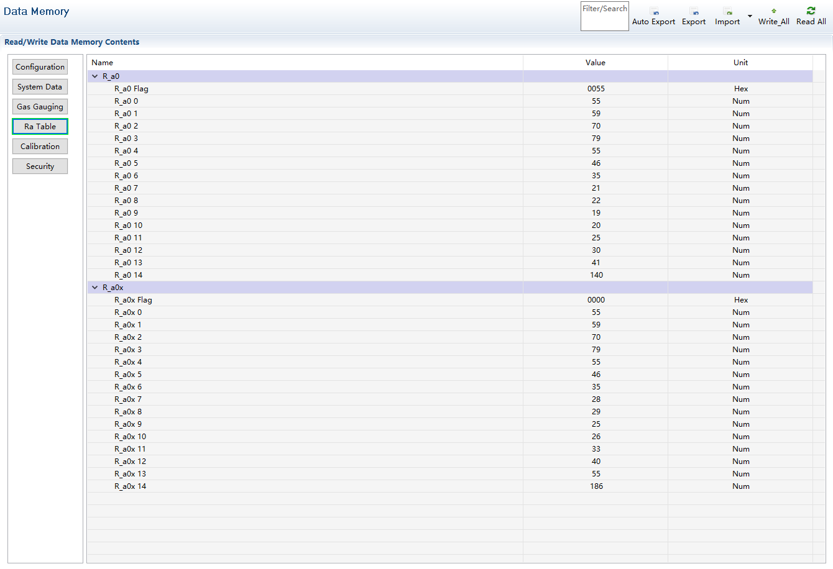833x569 pixels.
Task: Select the R_a0 1 row name
Action: [126, 114]
